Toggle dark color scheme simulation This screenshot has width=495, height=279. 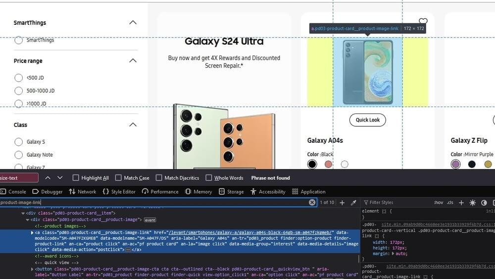pos(484,203)
